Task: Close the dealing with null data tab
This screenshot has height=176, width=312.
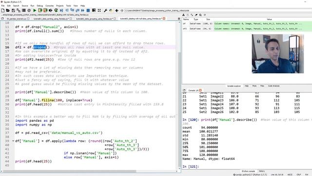Action: [x=164, y=19]
